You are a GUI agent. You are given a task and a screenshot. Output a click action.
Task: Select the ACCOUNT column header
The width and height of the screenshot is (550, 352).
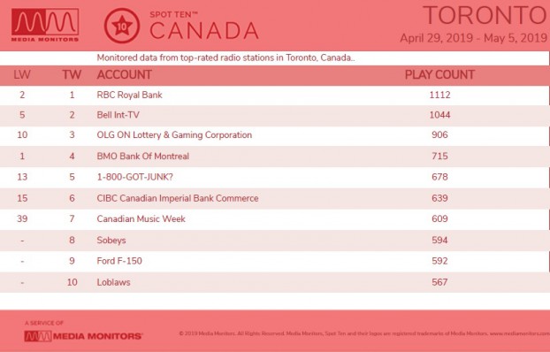point(124,75)
